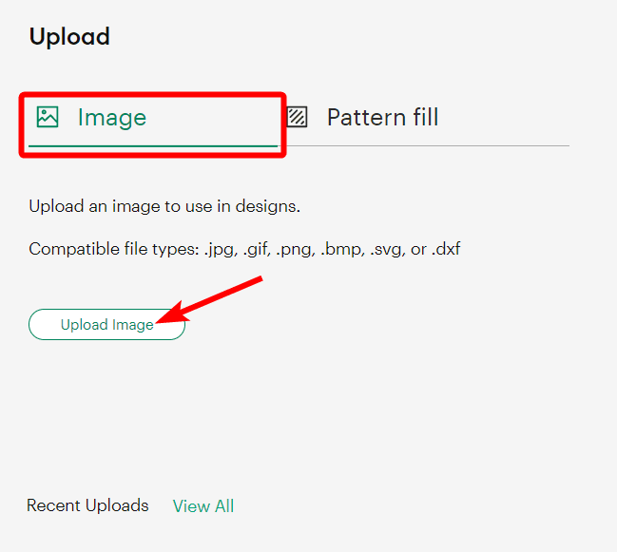
Task: Click the .jpg file type text
Action: (x=221, y=249)
